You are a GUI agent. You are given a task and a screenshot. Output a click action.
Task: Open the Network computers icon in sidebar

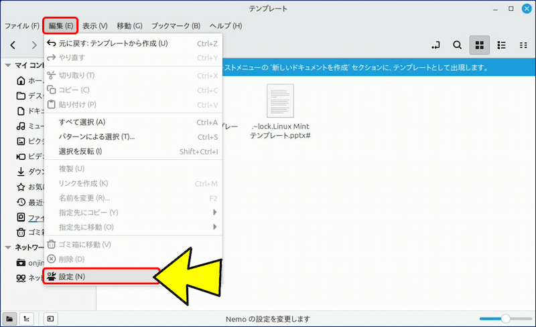point(21,278)
